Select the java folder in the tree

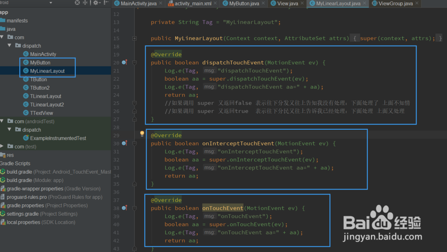pos(11,29)
